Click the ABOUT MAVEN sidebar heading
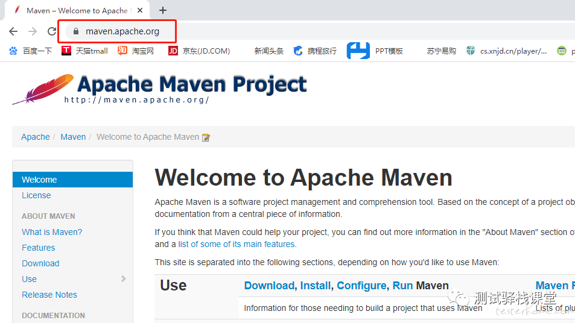Screen dimensions: 575x323 (48, 216)
